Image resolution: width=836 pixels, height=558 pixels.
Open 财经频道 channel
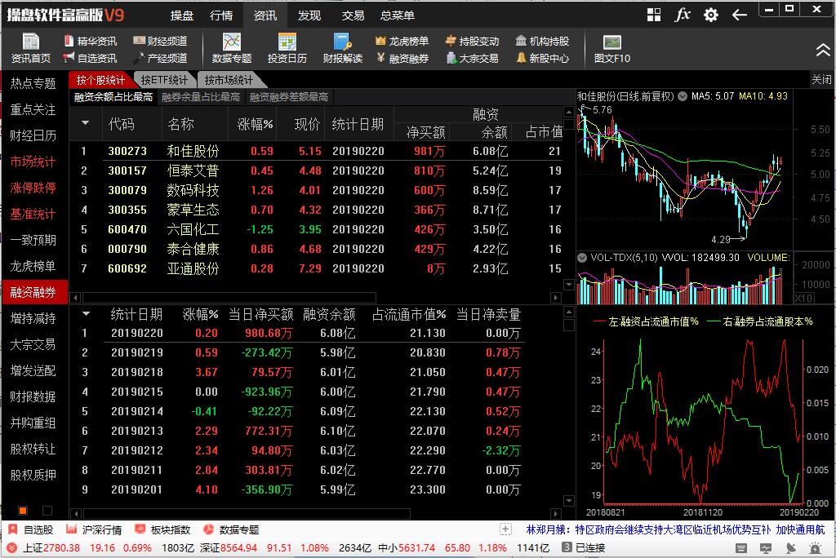pos(160,41)
